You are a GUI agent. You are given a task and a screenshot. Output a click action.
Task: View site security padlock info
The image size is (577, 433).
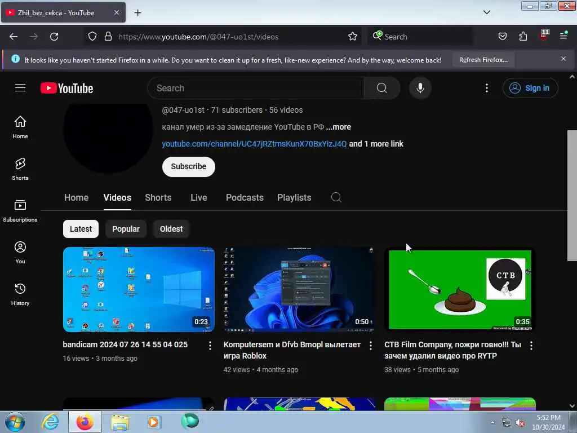point(108,37)
